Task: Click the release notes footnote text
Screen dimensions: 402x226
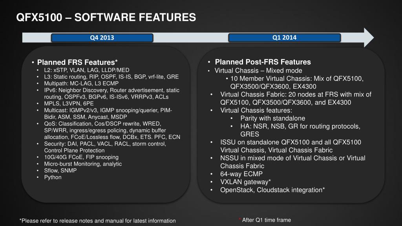Action: (97, 221)
